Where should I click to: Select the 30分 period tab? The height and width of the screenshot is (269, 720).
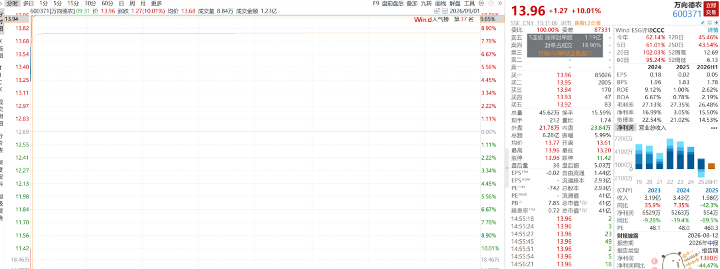(x=91, y=3)
